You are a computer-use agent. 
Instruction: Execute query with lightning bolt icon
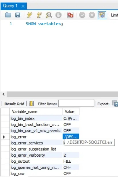click(x=30, y=15)
